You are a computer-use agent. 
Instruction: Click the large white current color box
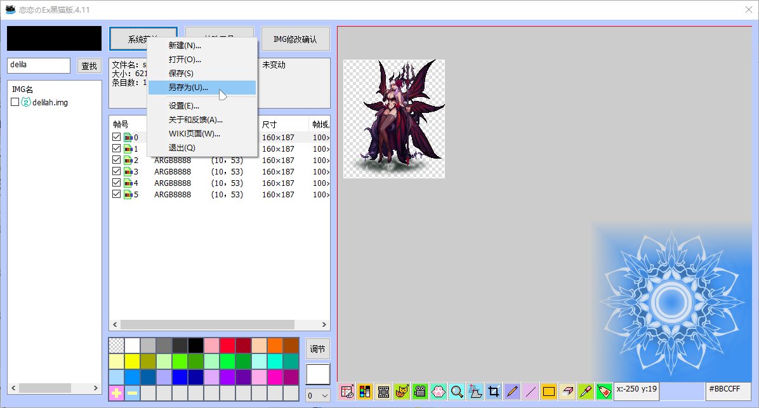pos(317,374)
